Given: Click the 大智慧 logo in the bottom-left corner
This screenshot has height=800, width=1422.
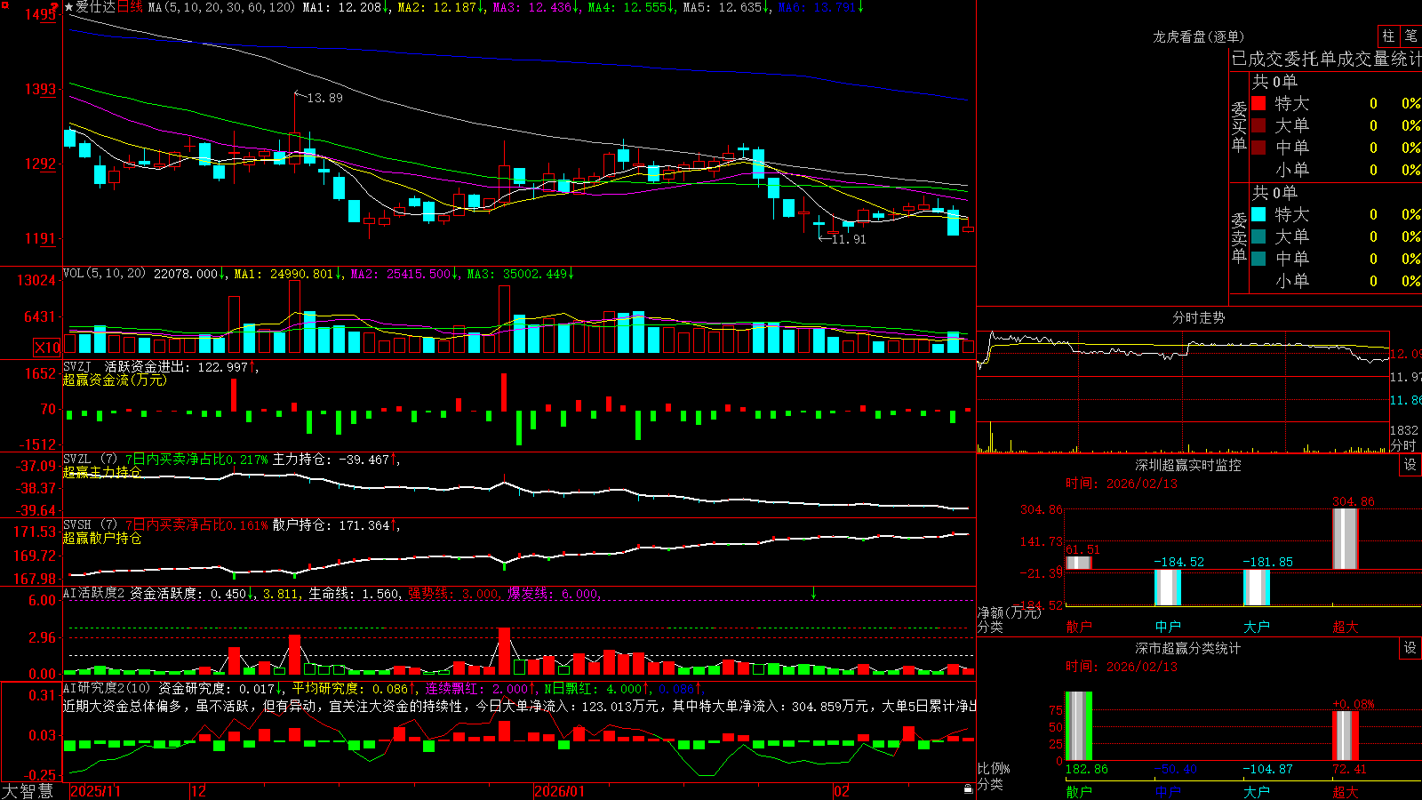Looking at the screenshot, I should coord(28,791).
